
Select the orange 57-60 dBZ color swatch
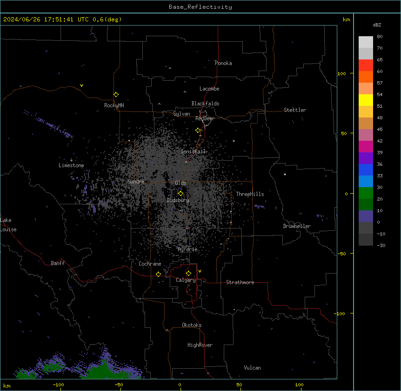[x=366, y=77]
